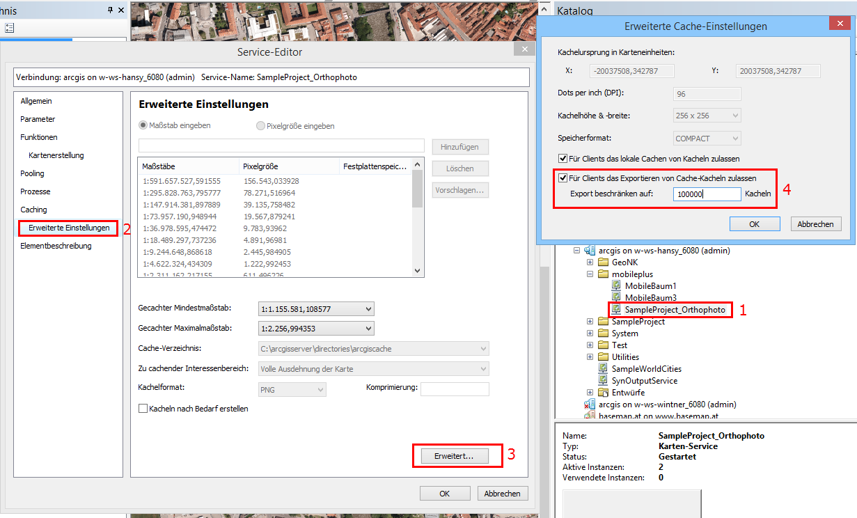Uncheck exporting of cache tiles for clients
Image resolution: width=857 pixels, height=518 pixels.
[x=563, y=178]
